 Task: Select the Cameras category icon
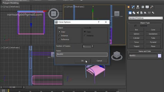(141, 13)
